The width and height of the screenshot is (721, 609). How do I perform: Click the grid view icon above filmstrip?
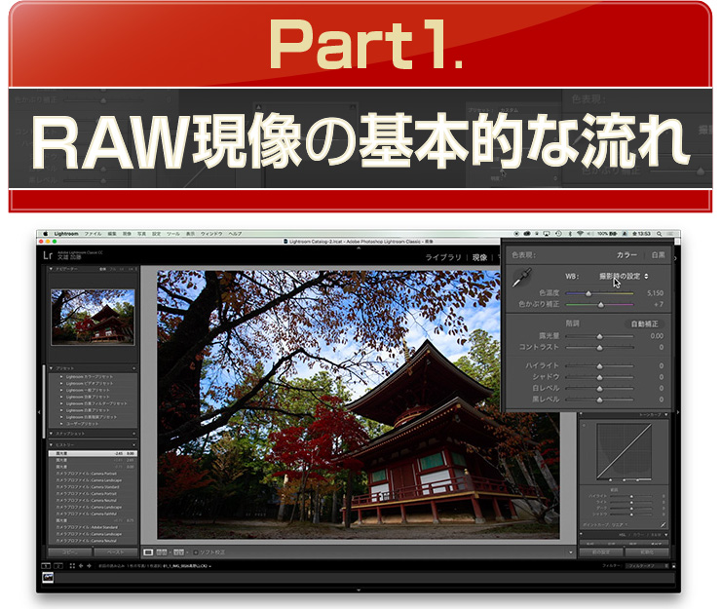click(72, 566)
